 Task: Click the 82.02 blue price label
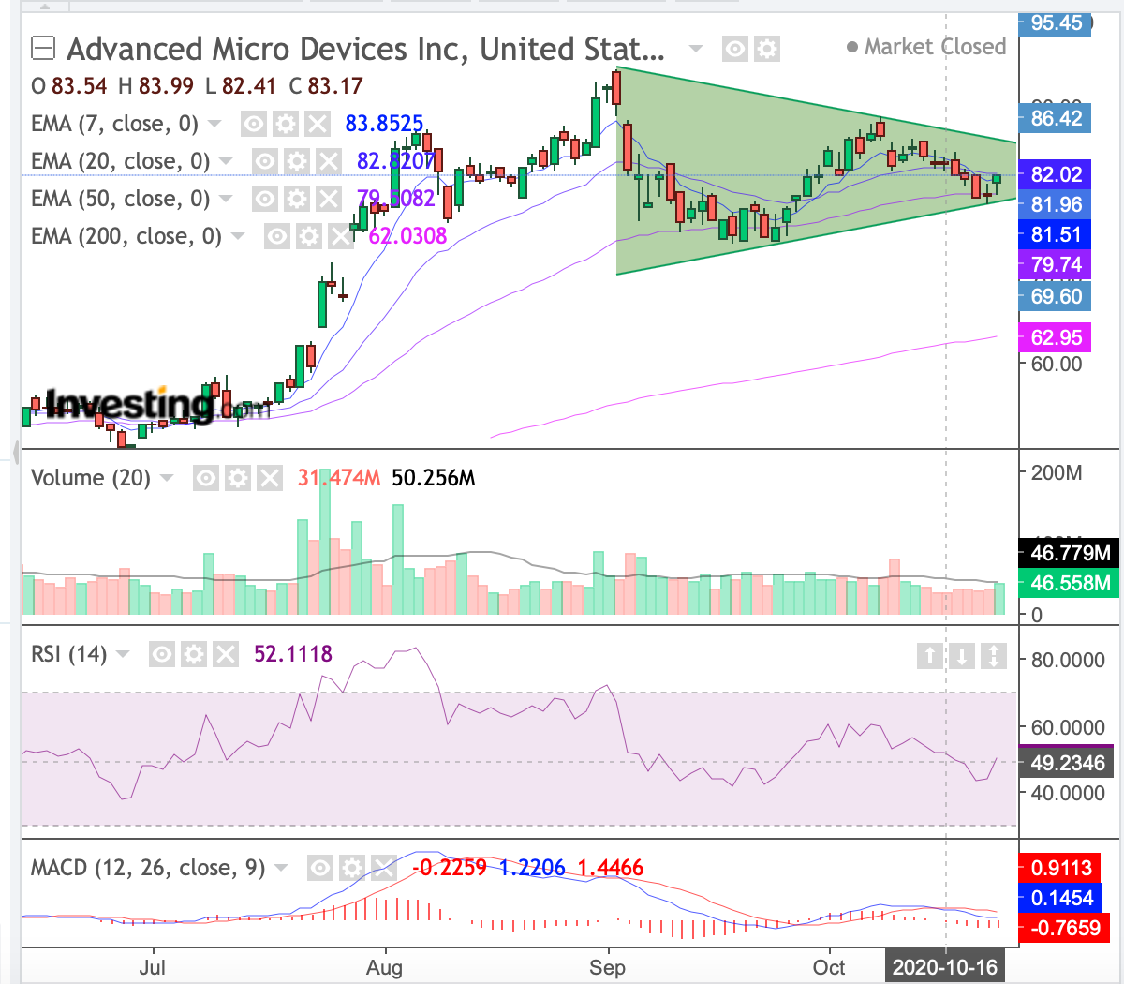click(1056, 174)
